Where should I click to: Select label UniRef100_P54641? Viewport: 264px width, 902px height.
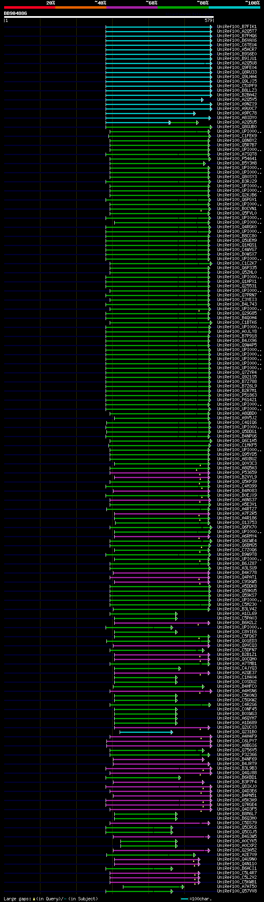click(237, 158)
